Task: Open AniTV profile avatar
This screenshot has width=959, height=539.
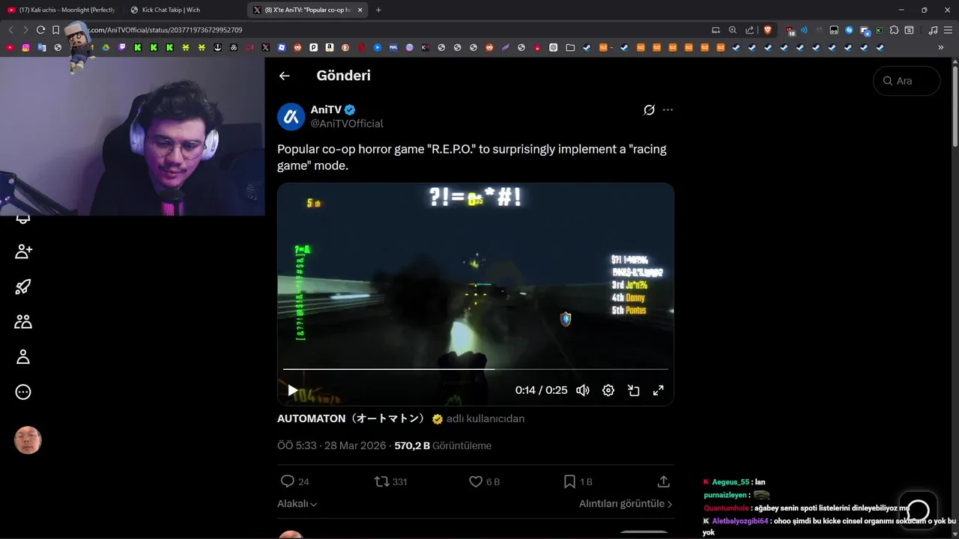Action: [x=291, y=117]
